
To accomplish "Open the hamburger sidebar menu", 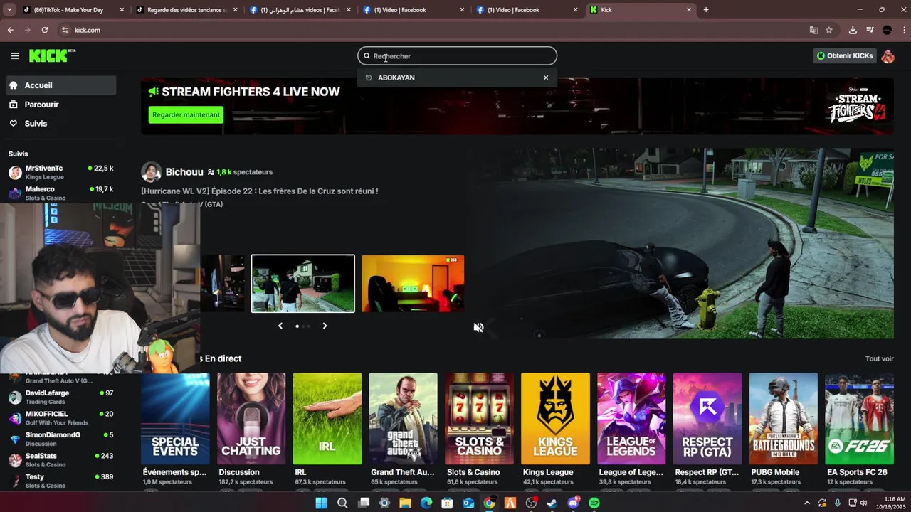I will (x=15, y=55).
